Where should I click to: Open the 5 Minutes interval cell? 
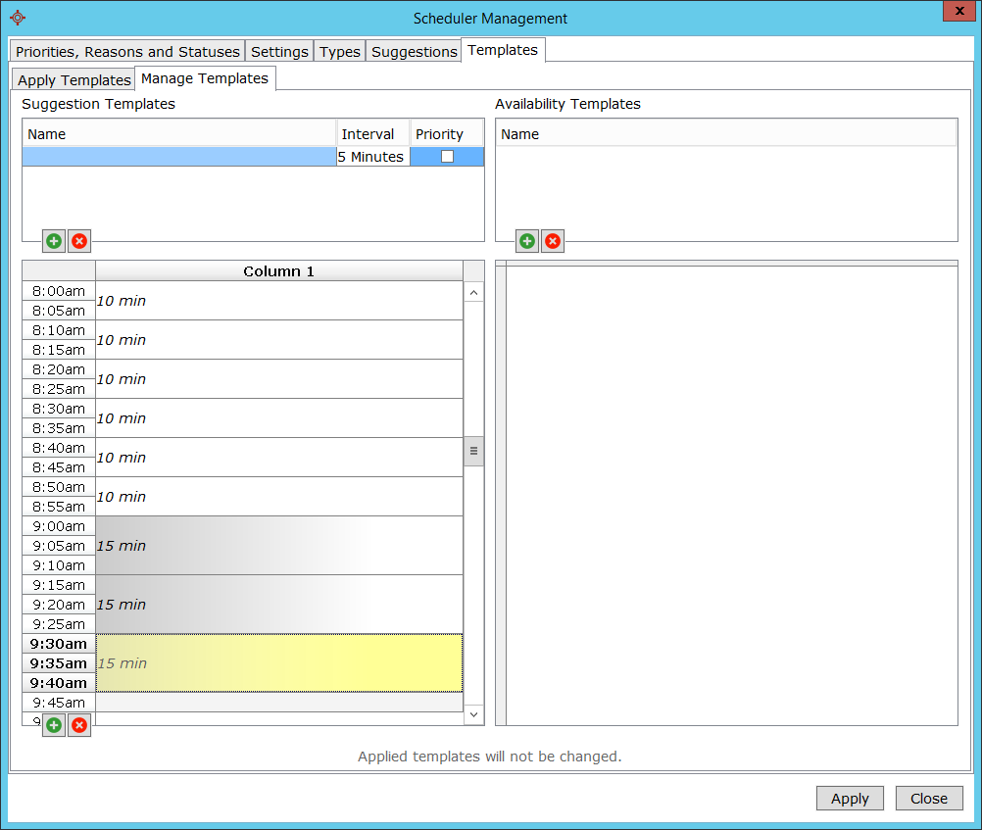pos(371,157)
